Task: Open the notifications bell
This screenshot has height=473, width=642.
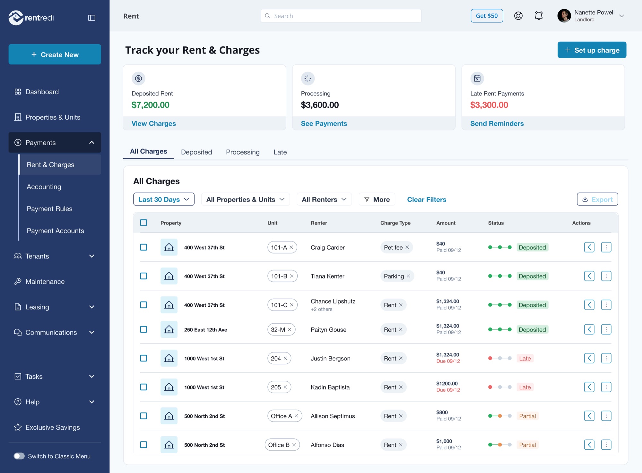Action: [539, 16]
